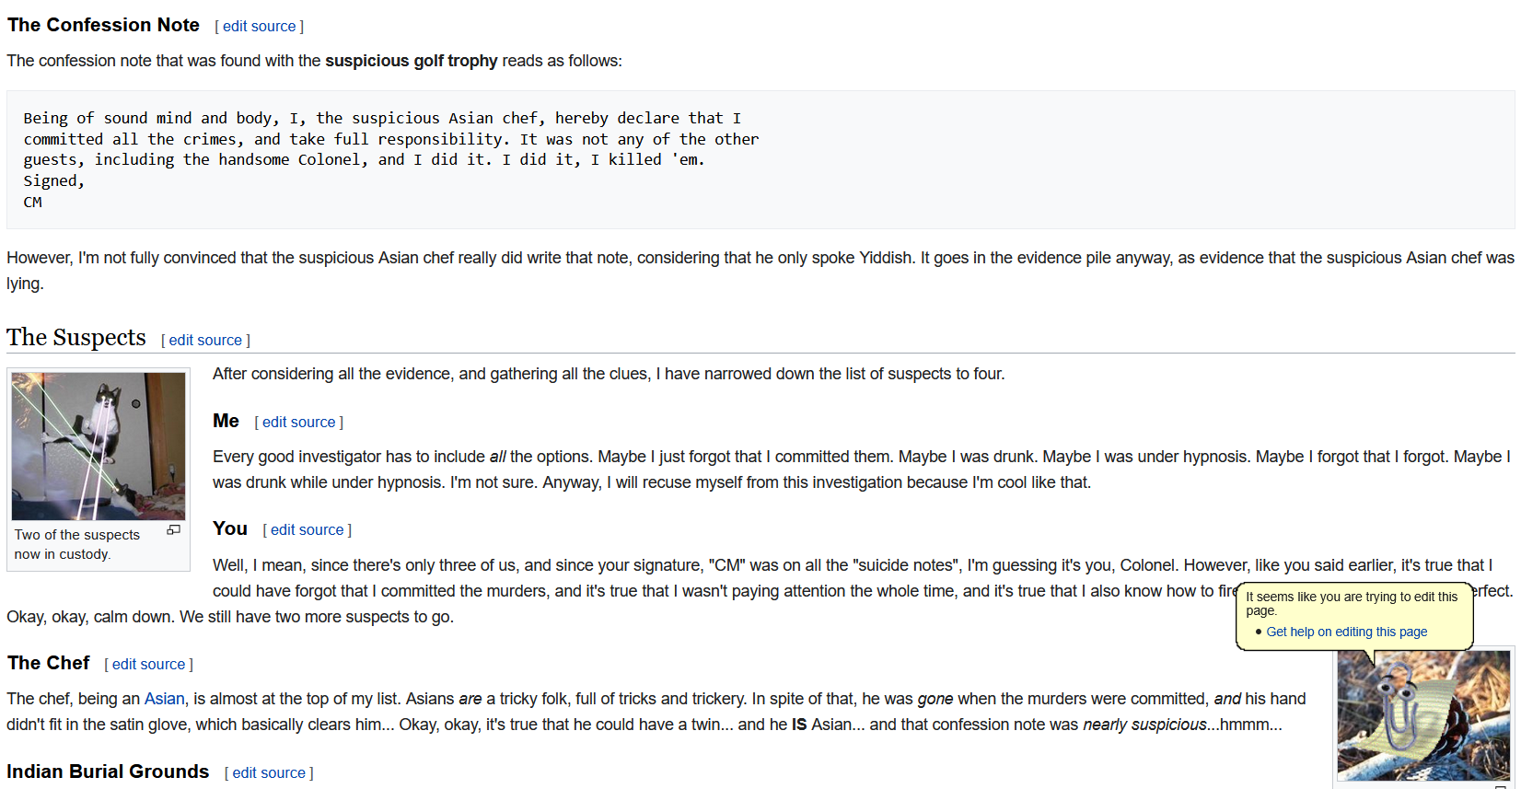The height and width of the screenshot is (789, 1521).
Task: Click the bold suspicious golf trophy text
Action: tap(411, 61)
